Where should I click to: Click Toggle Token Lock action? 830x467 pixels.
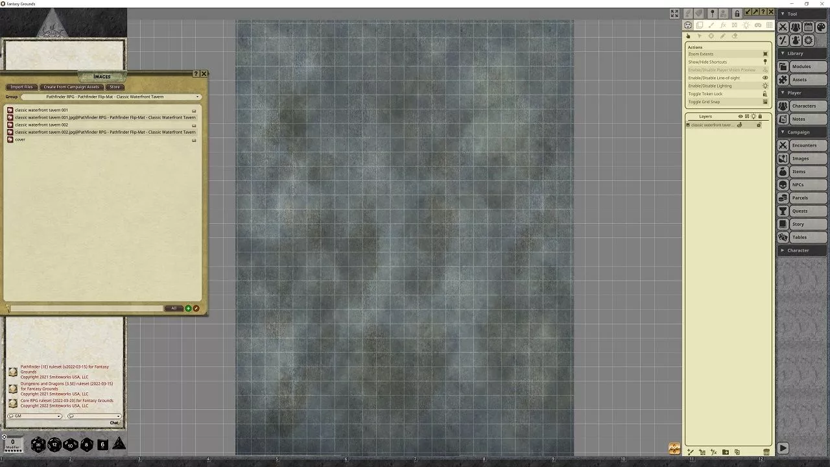click(x=728, y=94)
